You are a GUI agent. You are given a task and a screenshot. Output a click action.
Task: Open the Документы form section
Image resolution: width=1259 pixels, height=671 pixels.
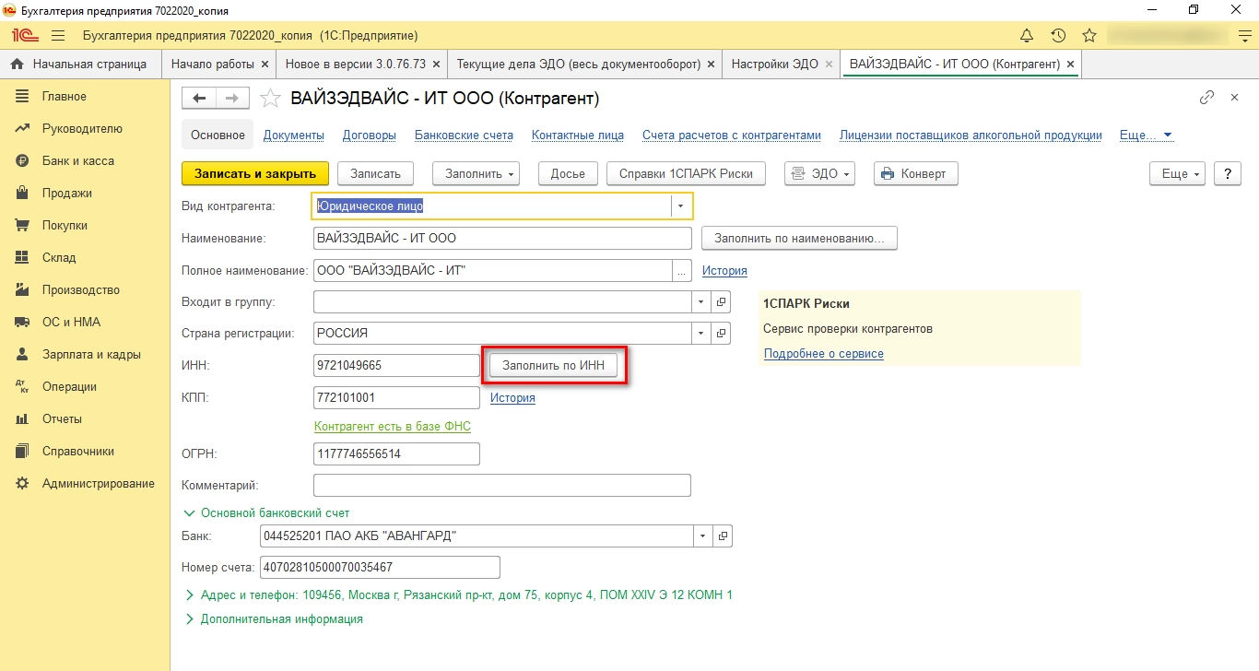[x=294, y=135]
